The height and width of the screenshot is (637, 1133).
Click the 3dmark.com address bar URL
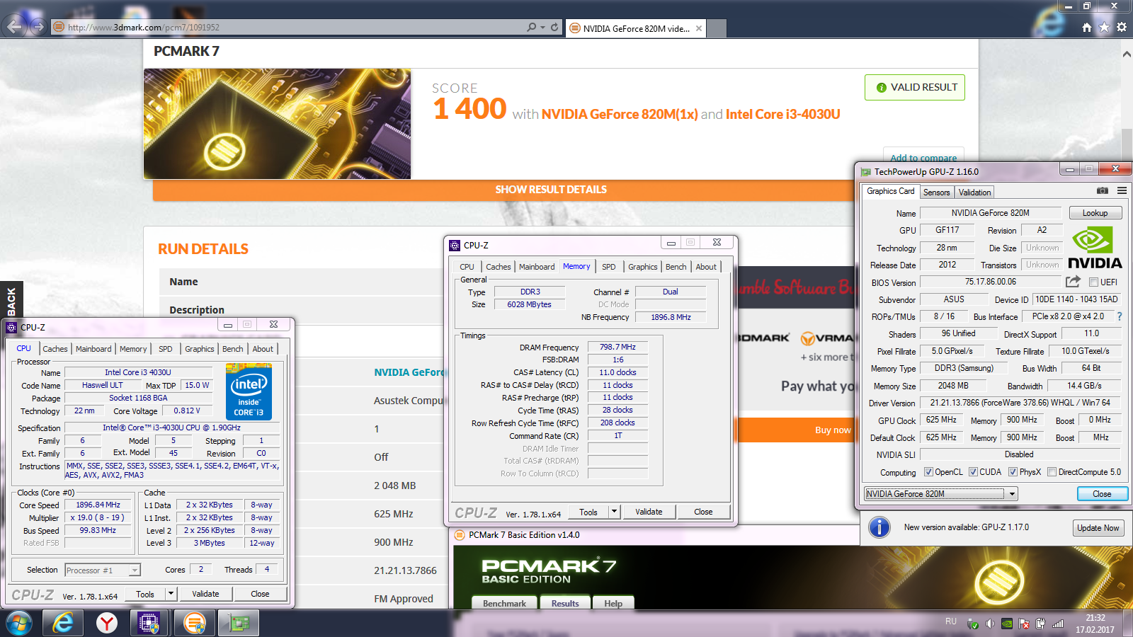click(145, 28)
